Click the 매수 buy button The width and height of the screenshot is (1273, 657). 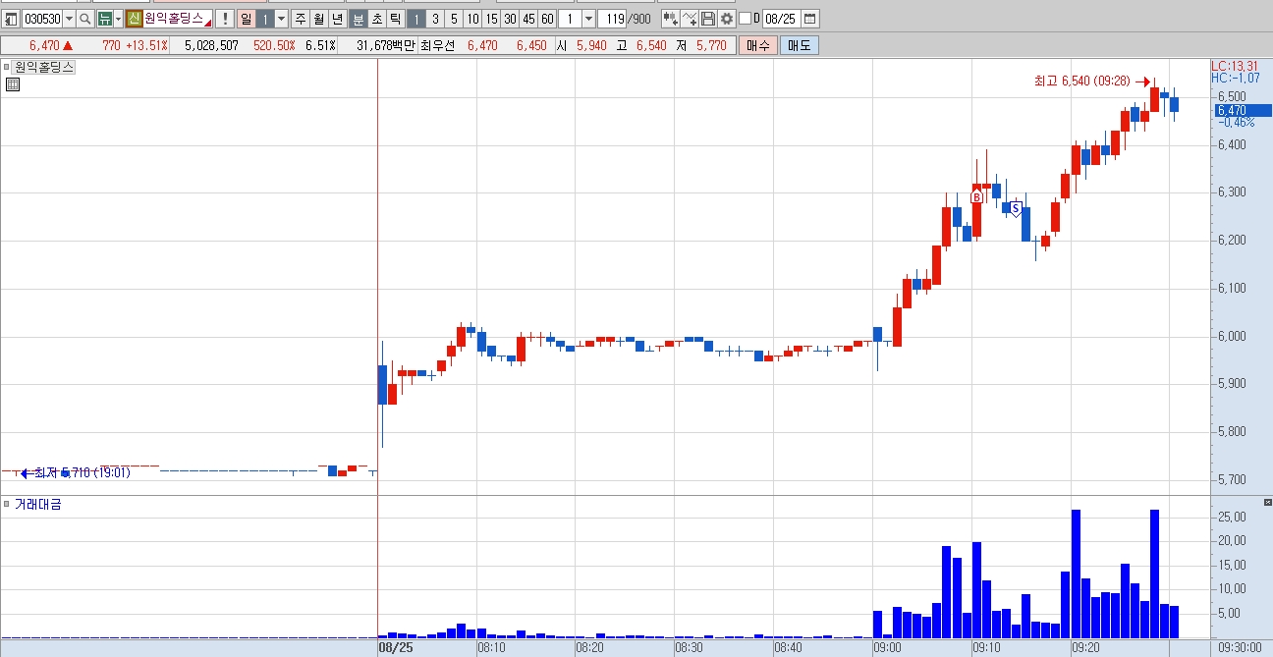pyautogui.click(x=758, y=45)
